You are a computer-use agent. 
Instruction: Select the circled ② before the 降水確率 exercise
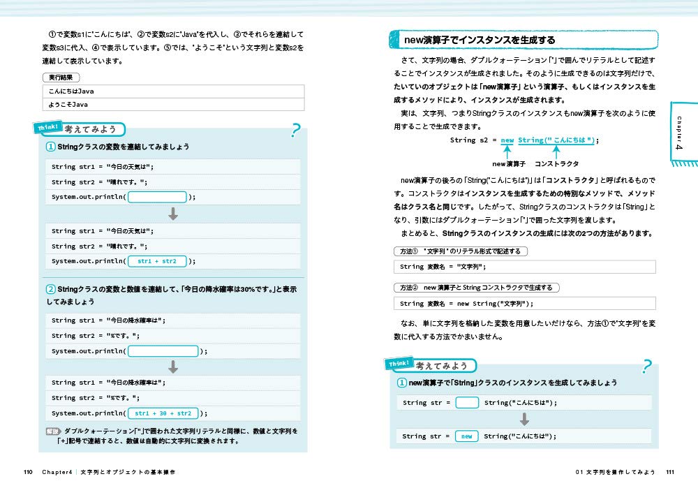51,289
